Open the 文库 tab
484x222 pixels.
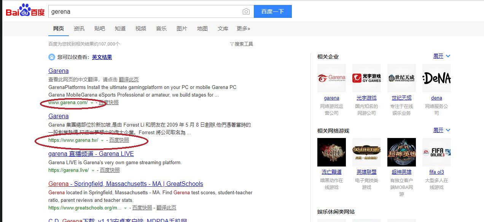[223, 29]
